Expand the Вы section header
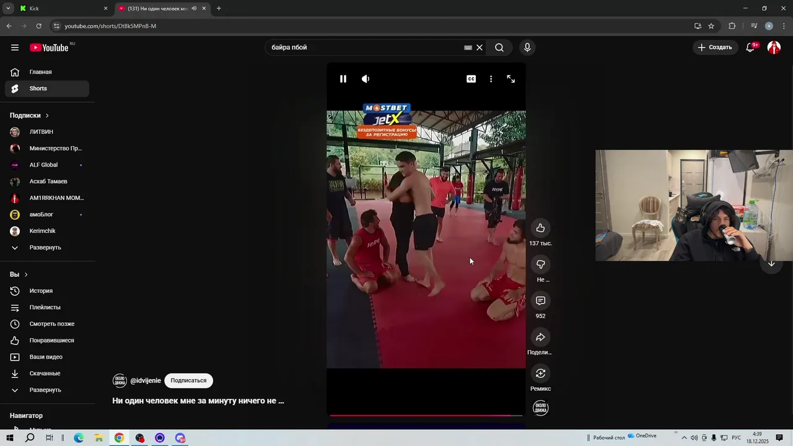 click(x=19, y=274)
